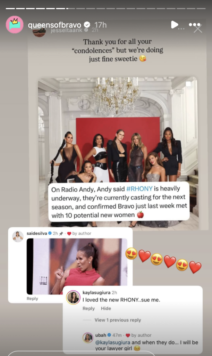
Task: Open saidesilva's profile picture
Action: 18,236
